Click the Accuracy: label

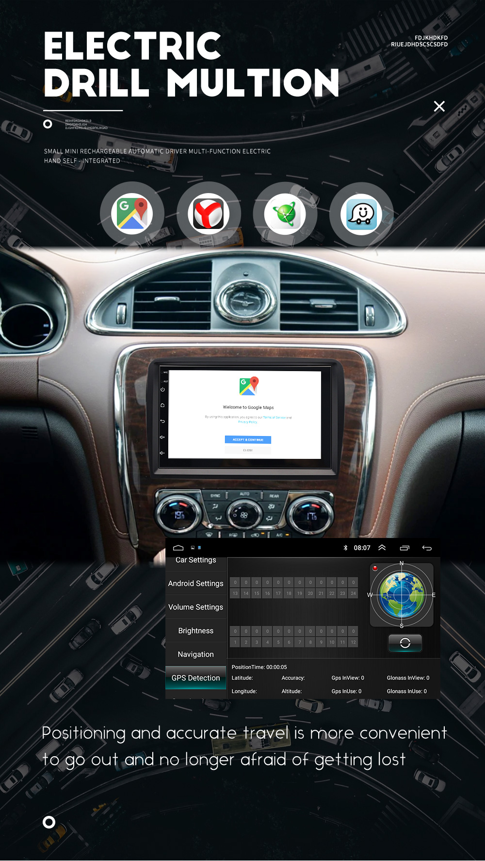click(293, 678)
